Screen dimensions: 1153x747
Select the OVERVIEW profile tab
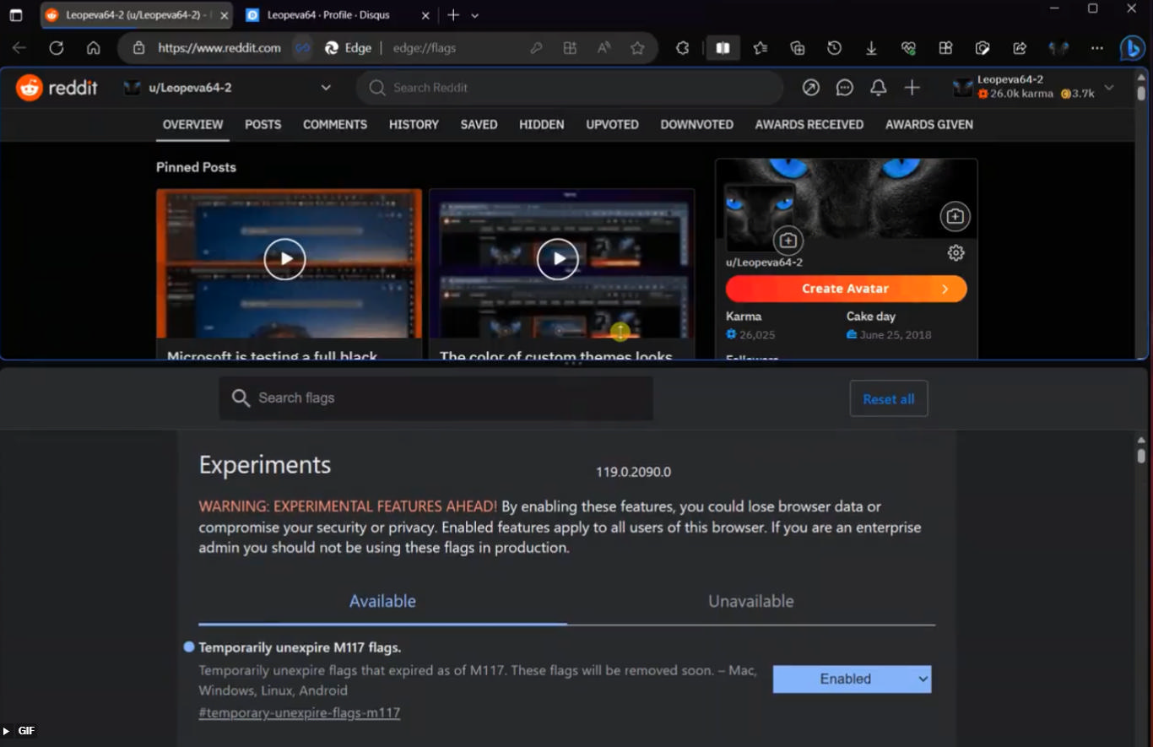coord(192,124)
